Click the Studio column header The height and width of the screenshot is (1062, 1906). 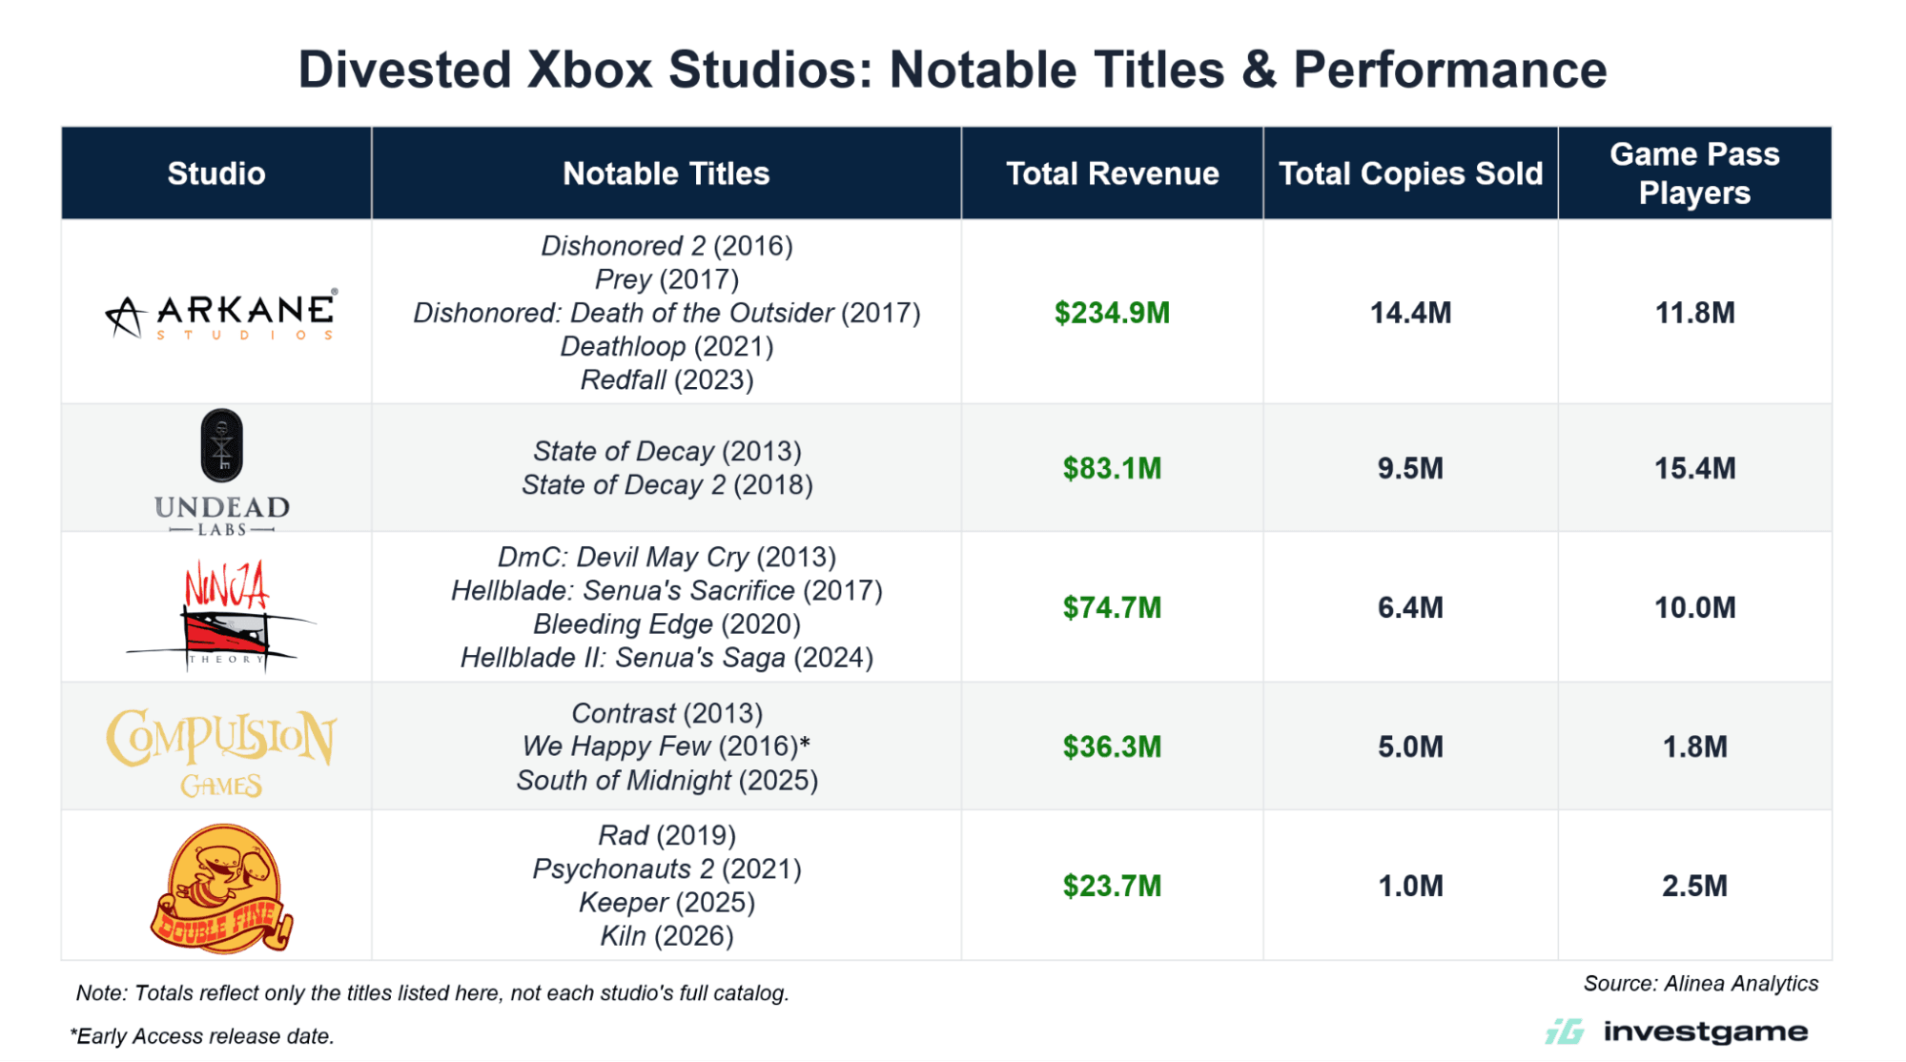[x=216, y=174]
